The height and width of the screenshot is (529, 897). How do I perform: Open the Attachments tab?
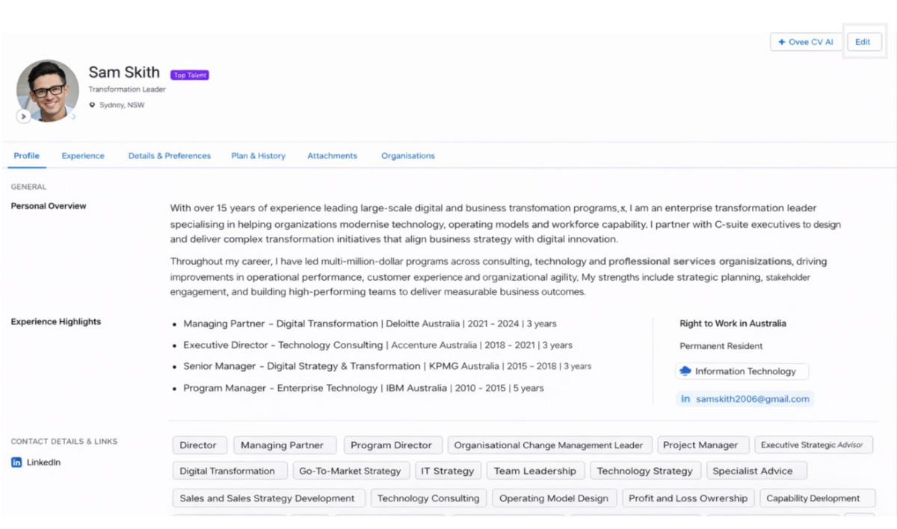332,156
